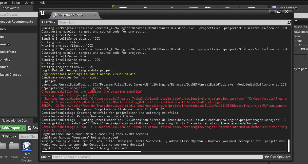Expand the Filters dropdown in the Output Log
This screenshot has width=308, height=164.
click(x=48, y=22)
